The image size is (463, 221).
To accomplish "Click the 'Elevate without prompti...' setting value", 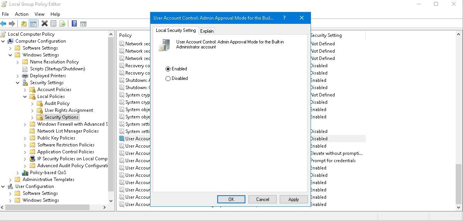I will [x=336, y=153].
